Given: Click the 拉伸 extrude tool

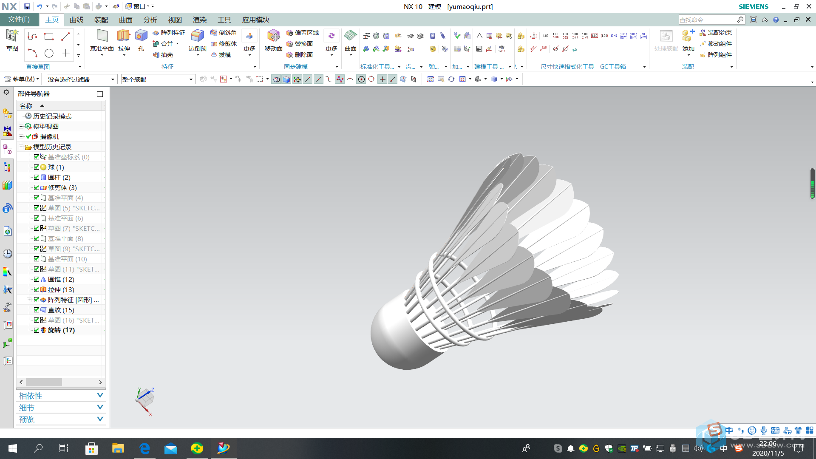Looking at the screenshot, I should tap(124, 40).
